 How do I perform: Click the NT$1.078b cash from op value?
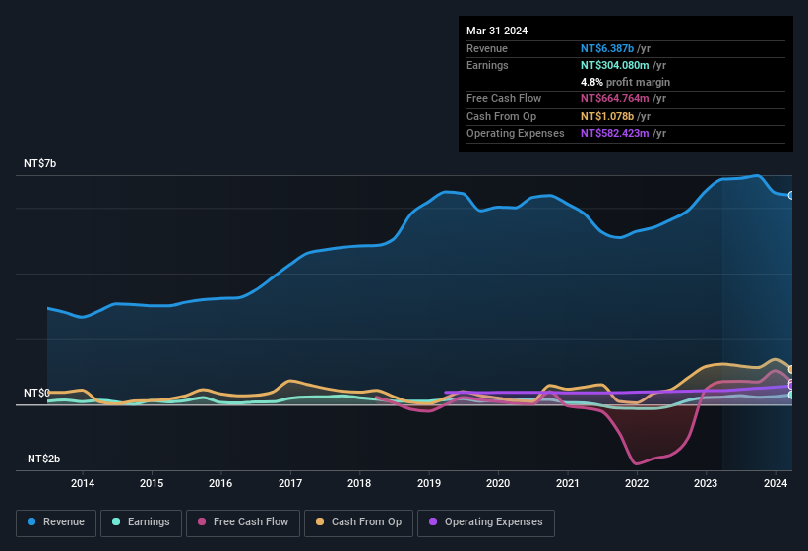[x=607, y=116]
